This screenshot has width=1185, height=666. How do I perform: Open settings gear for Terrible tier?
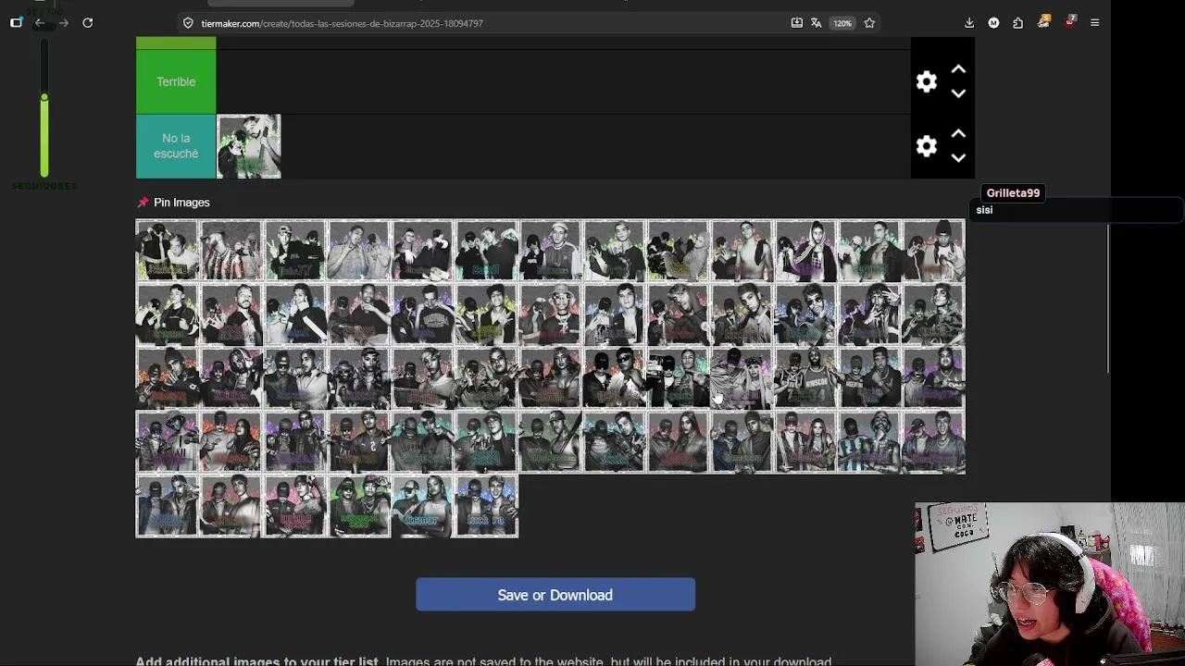[927, 81]
